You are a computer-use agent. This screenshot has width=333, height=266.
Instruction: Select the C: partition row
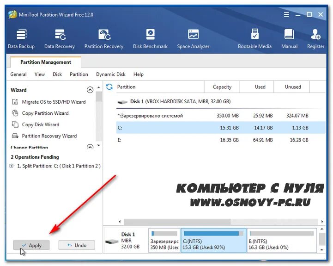click(x=221, y=128)
